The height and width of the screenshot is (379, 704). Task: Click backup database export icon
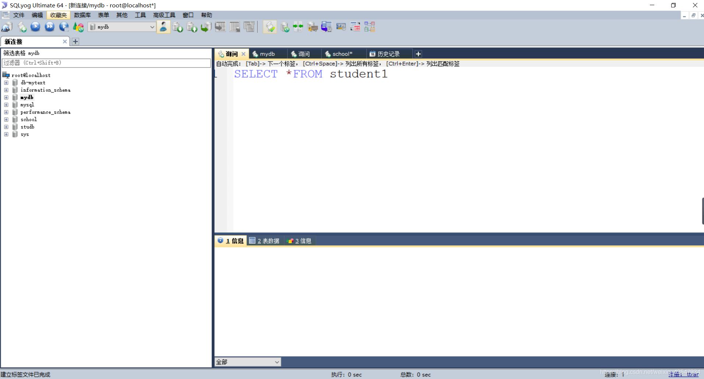[x=192, y=27]
